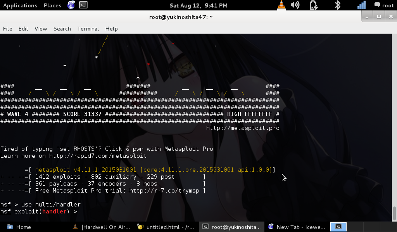Viewport: 397px width, 232px height.
Task: Open the clock and calendar
Action: 198,5
